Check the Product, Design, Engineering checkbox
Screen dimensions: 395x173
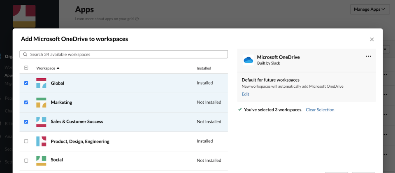pos(26,141)
